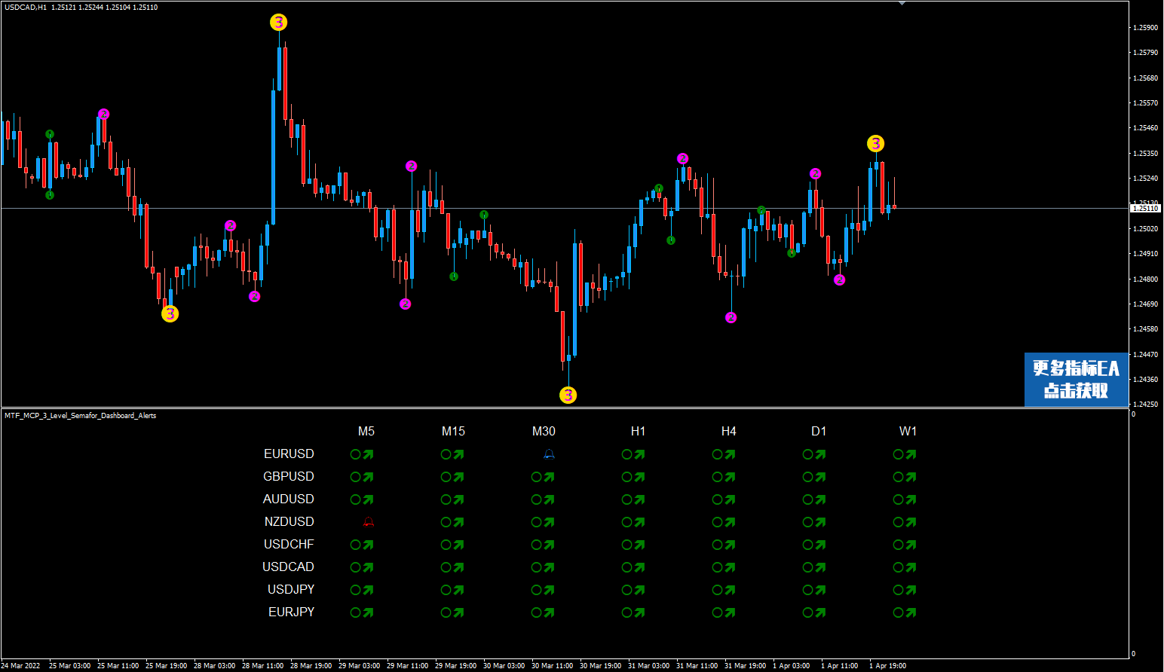The image size is (1164, 672).
Task: Click the blue 更多指标EA banner button
Action: pos(1076,379)
